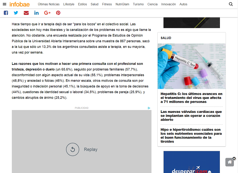
Task: Share article via email icon
Action: 26,13
